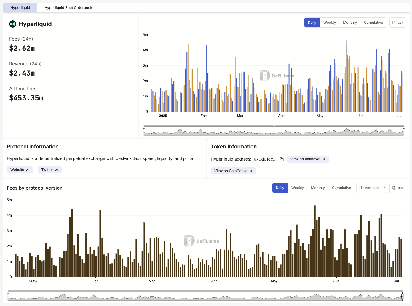Open the Versions dropdown
The width and height of the screenshot is (412, 306).
pos(372,188)
